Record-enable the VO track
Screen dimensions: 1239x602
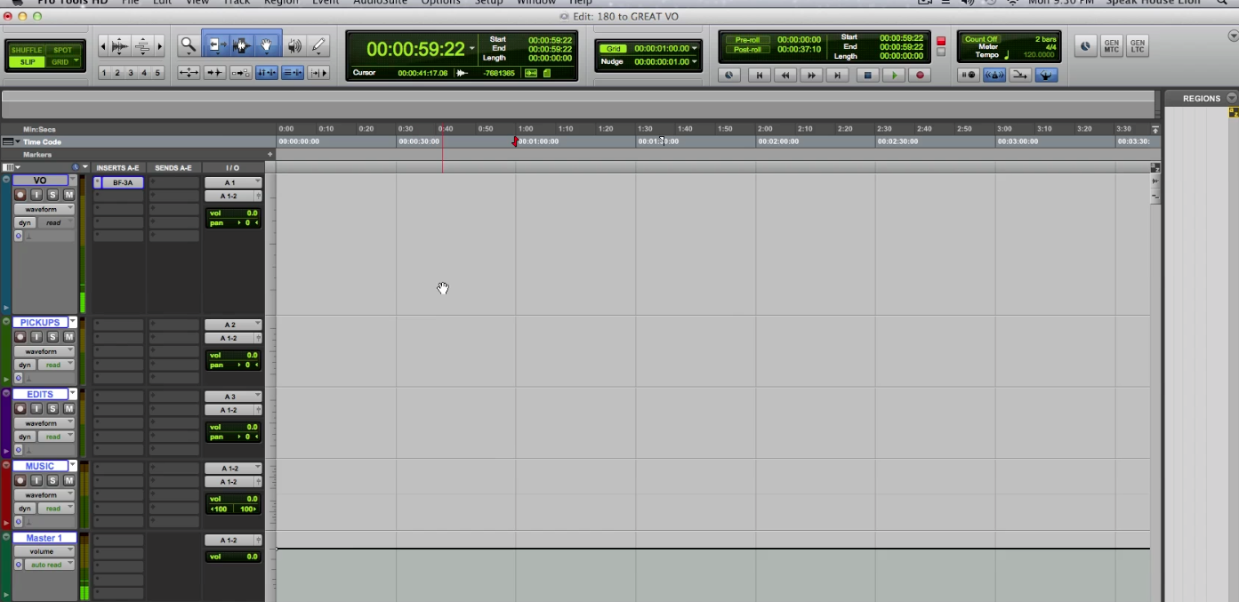[x=20, y=195]
